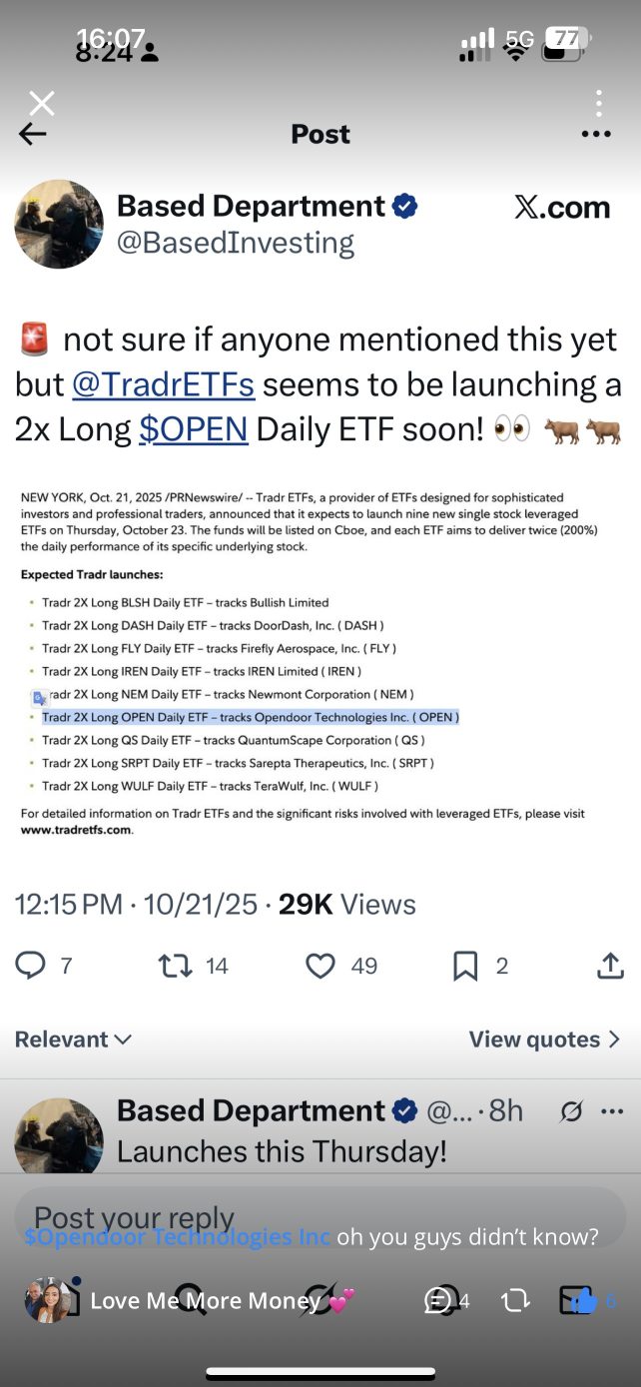Viewport: 641px width, 1387px height.
Task: Open Based Department's profile avatar
Action: coord(59,225)
